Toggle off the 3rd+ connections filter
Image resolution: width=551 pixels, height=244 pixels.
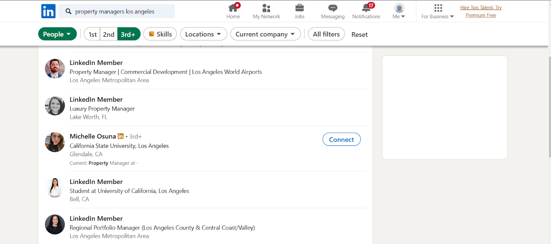[x=128, y=34]
